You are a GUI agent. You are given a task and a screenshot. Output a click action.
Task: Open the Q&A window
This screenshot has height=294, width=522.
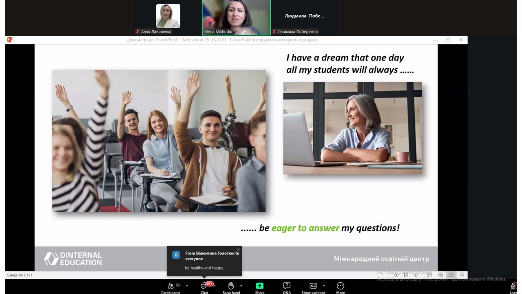[287, 288]
